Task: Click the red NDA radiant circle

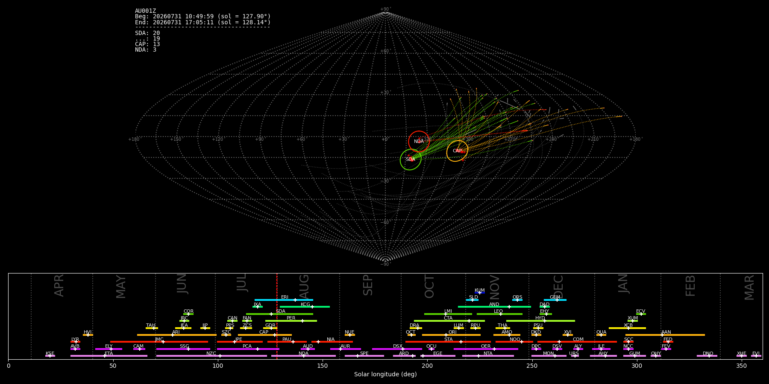Action: [x=419, y=141]
